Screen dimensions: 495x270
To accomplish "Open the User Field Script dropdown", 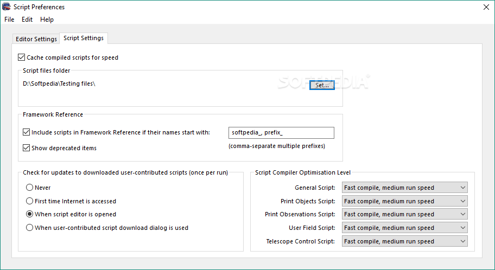I will [x=405, y=228].
